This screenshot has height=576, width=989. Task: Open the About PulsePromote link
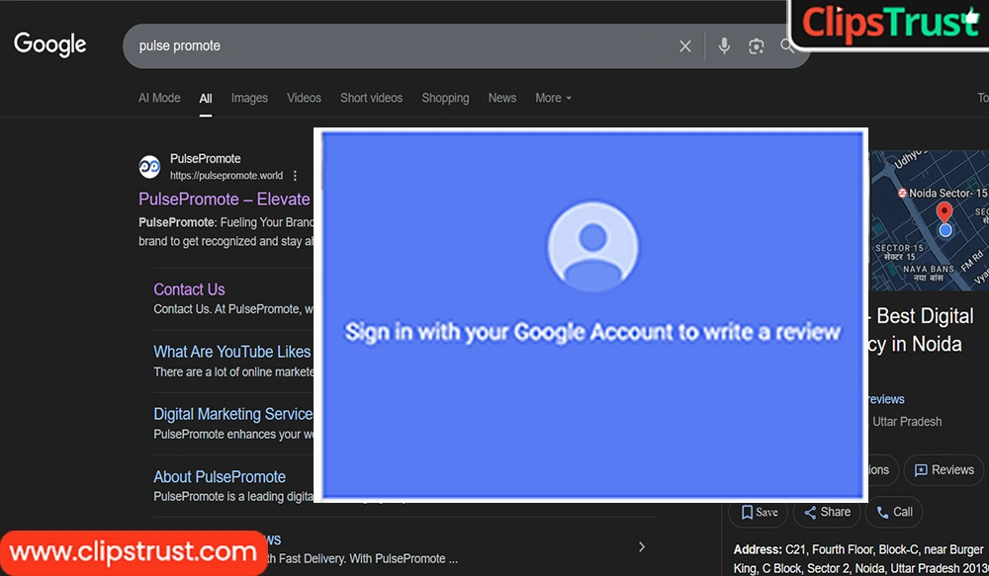220,476
